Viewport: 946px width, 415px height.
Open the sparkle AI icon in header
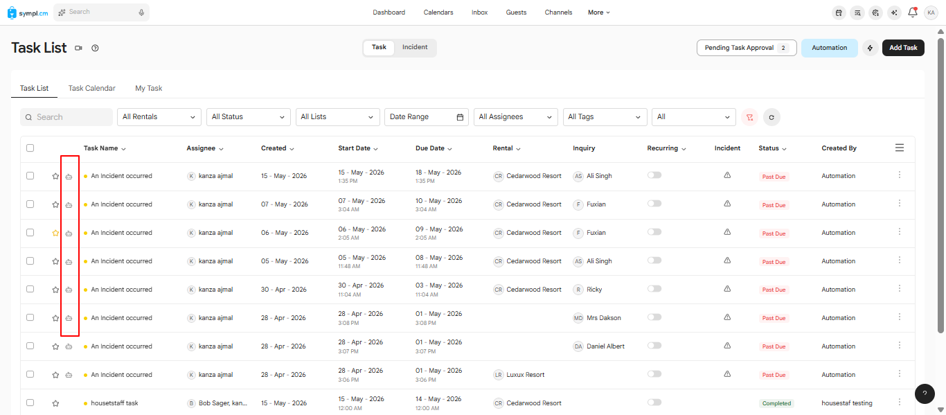[x=895, y=12]
